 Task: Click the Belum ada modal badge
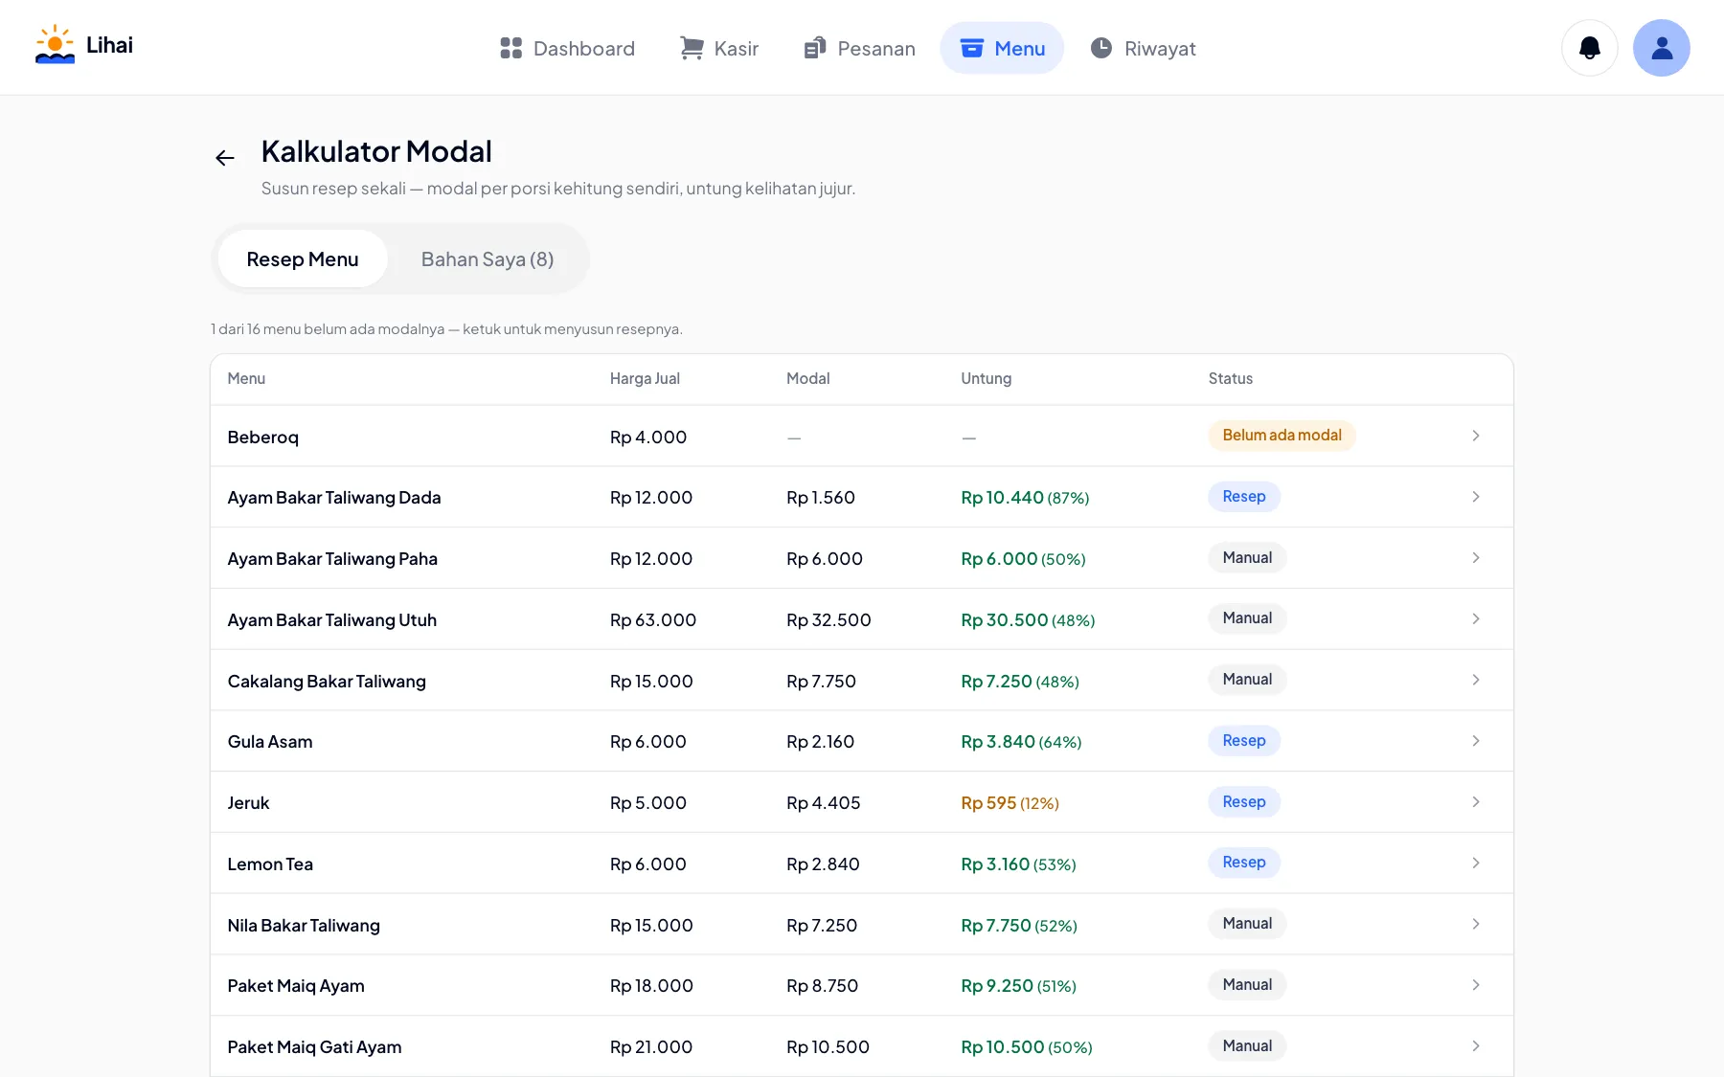click(x=1282, y=436)
